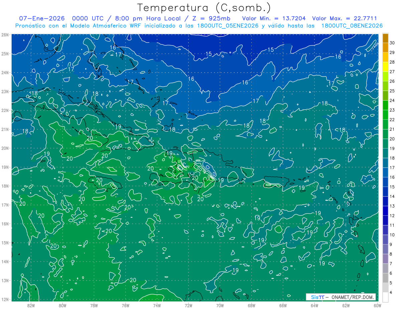Click the '68W' longitude axis label

coord(252,305)
